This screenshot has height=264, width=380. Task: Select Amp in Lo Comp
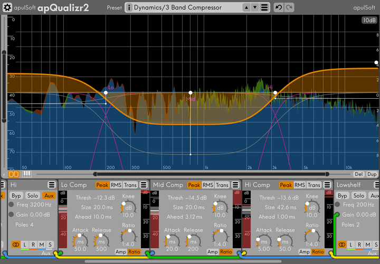tap(121, 252)
